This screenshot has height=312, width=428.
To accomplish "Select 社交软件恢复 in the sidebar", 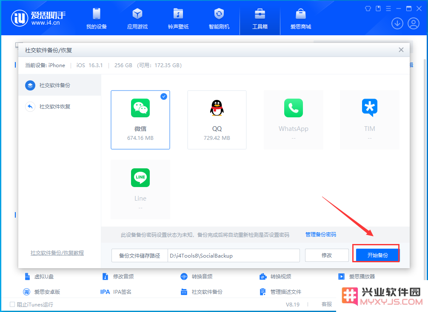I will point(60,106).
